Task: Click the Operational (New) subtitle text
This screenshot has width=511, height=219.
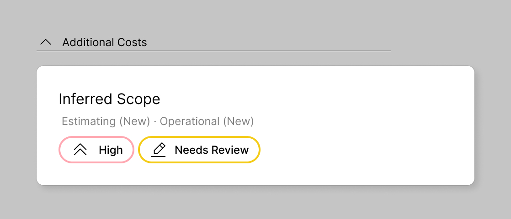Action: 207,121
